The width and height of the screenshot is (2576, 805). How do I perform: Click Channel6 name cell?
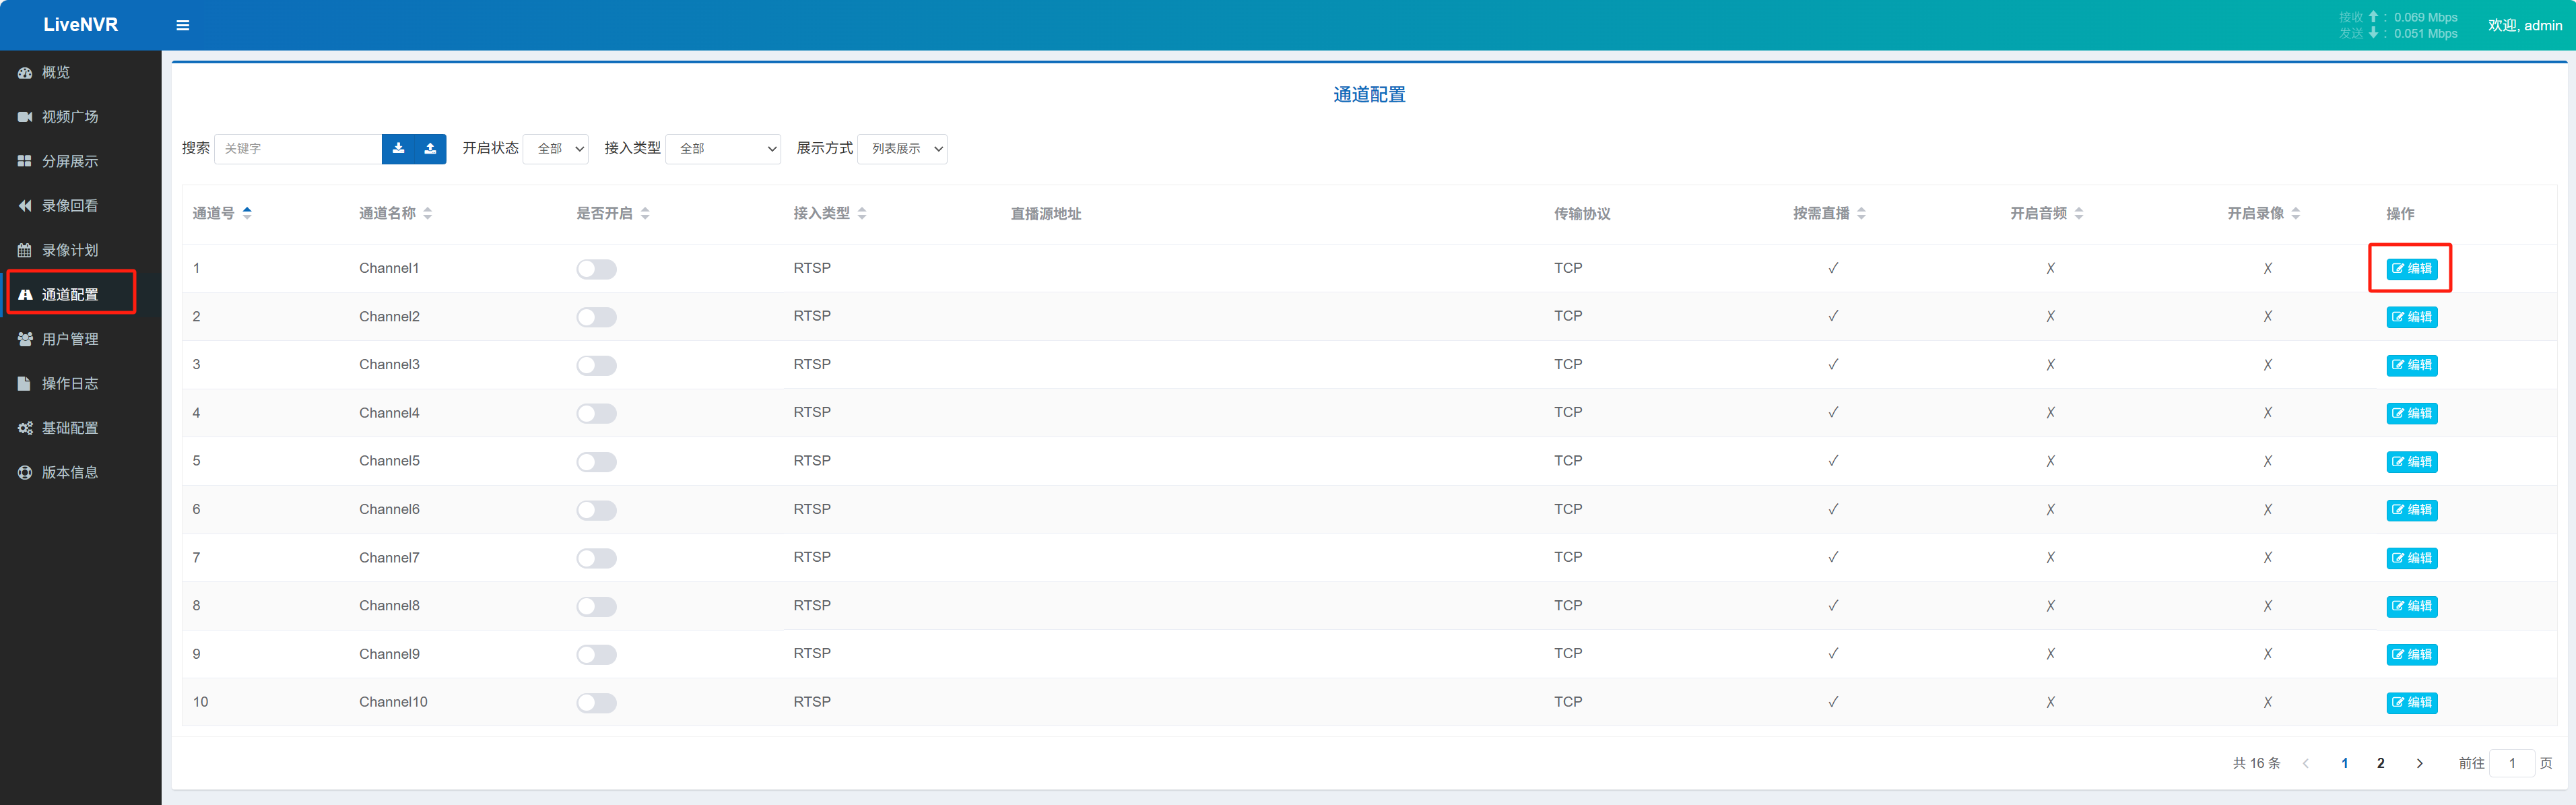coord(389,509)
